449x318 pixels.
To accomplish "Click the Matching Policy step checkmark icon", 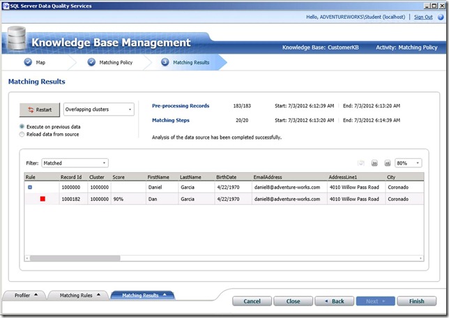I will pyautogui.click(x=92, y=62).
